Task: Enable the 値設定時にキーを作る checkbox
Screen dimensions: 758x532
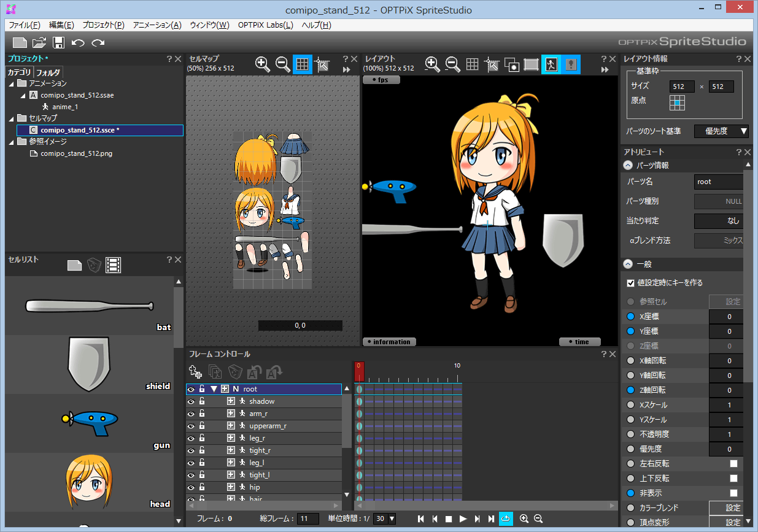Action: (630, 283)
